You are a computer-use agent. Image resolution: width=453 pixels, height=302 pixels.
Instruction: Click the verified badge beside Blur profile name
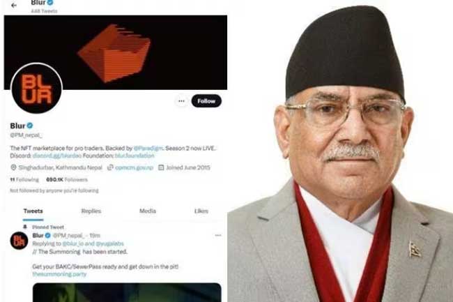coord(30,126)
